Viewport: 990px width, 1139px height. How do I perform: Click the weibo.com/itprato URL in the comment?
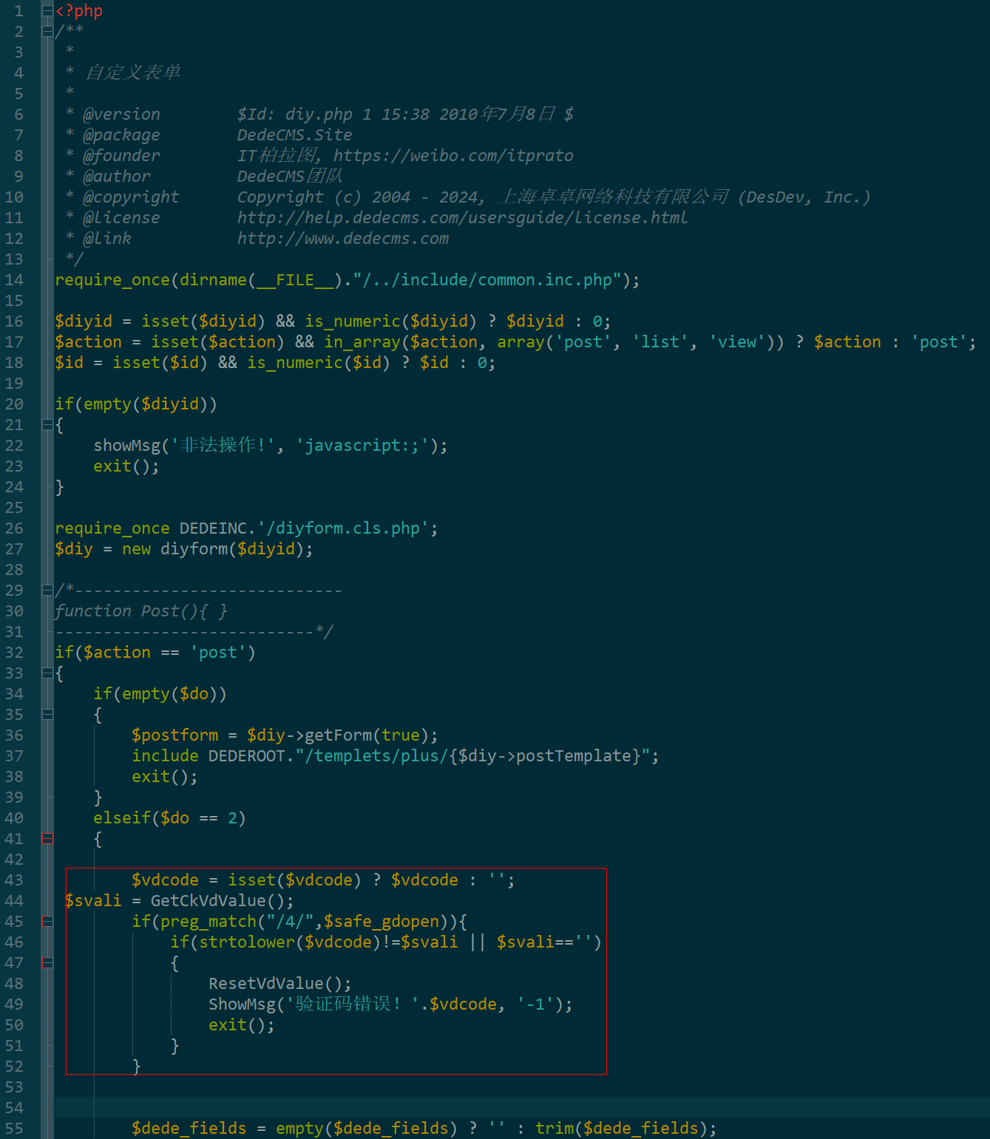(453, 156)
